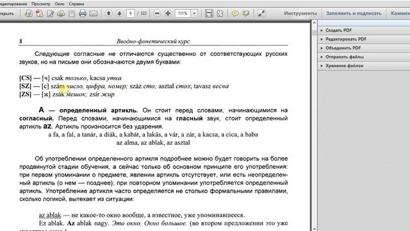
Task: Click the total page count 322
Action: coord(143,13)
